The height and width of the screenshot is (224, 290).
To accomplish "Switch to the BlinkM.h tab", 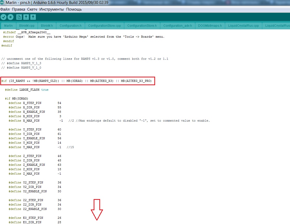I will (47, 26).
